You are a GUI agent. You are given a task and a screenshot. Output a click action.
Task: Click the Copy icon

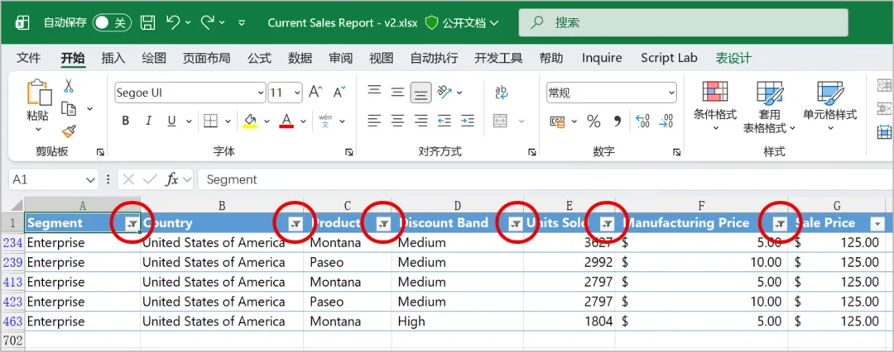[69, 108]
